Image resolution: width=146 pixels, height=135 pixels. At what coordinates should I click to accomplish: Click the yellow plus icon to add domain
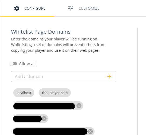coord(109,77)
